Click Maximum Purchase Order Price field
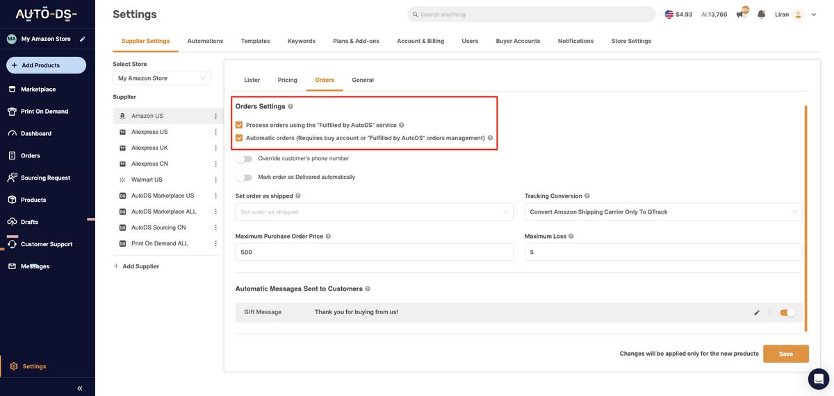834x396 pixels. pos(375,252)
